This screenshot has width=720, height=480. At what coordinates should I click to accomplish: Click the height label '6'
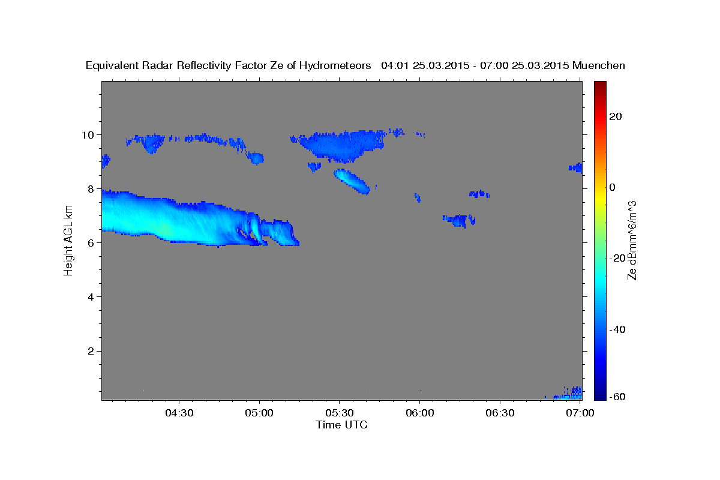(x=90, y=242)
